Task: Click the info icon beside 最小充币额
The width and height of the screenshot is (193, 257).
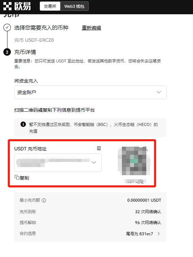Action: pyautogui.click(x=44, y=200)
